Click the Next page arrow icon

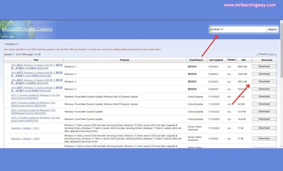coord(275,54)
